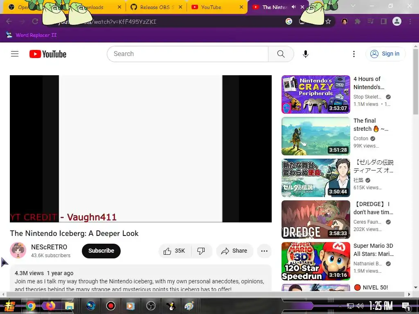This screenshot has height=314, width=419.
Task: Open the YouTube hamburger guide menu
Action: coord(15,54)
